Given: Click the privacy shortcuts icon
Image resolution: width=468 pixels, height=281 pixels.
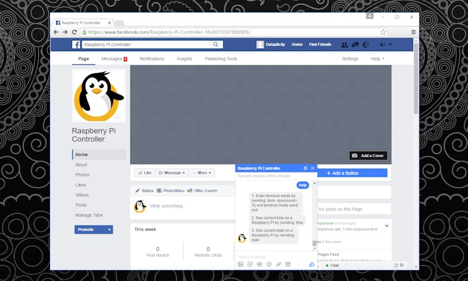Looking at the screenshot, I should (x=383, y=44).
